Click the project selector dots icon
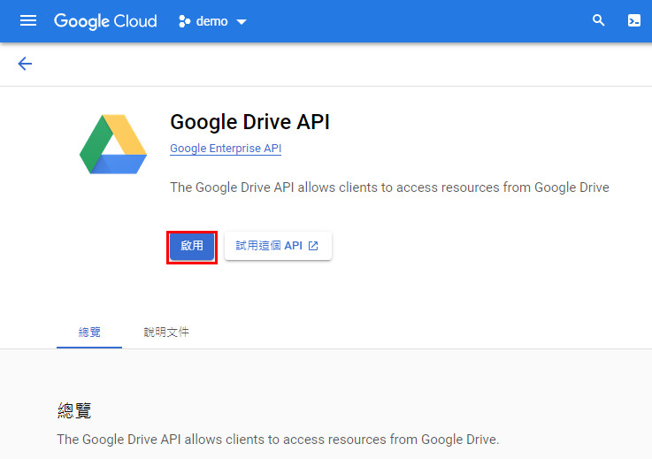 pyautogui.click(x=184, y=21)
